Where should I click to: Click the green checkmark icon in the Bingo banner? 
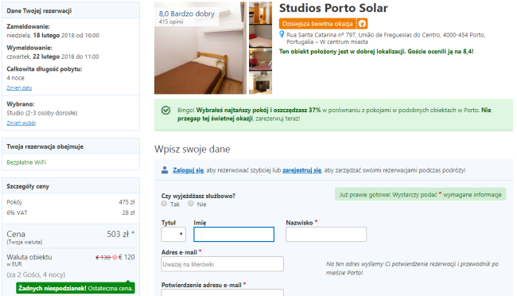tap(166, 111)
